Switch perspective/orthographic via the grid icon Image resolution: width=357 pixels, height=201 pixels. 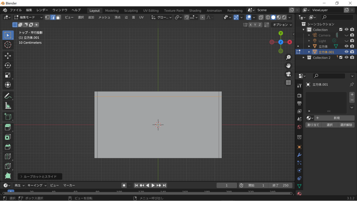coord(288,82)
